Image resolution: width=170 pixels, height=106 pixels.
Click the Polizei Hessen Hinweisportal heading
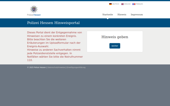coord(54,23)
